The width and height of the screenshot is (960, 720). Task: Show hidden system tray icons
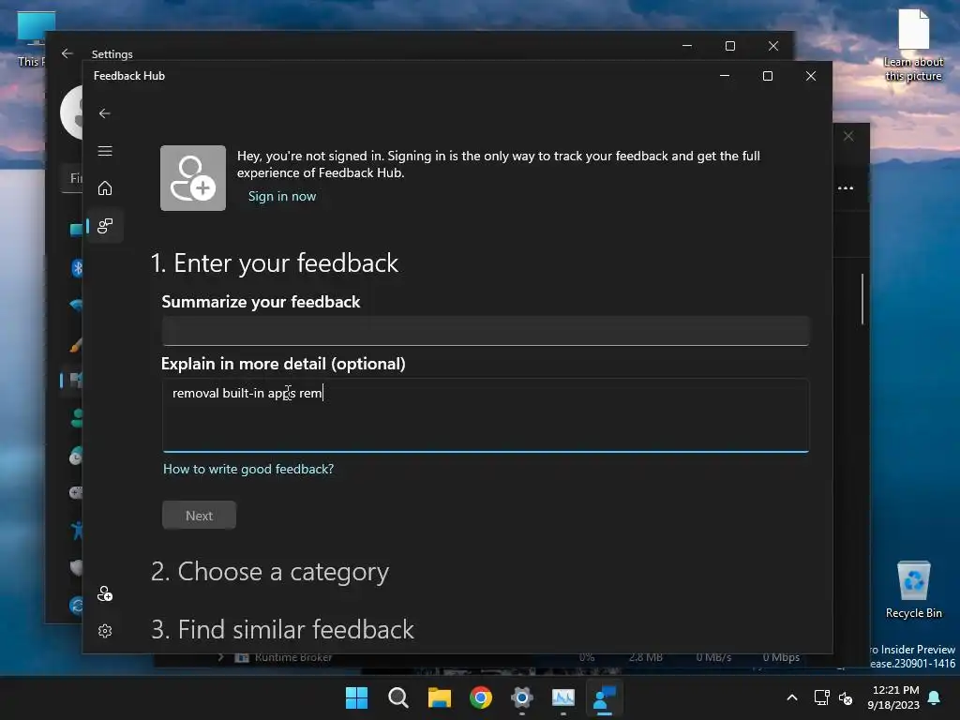tap(791, 697)
